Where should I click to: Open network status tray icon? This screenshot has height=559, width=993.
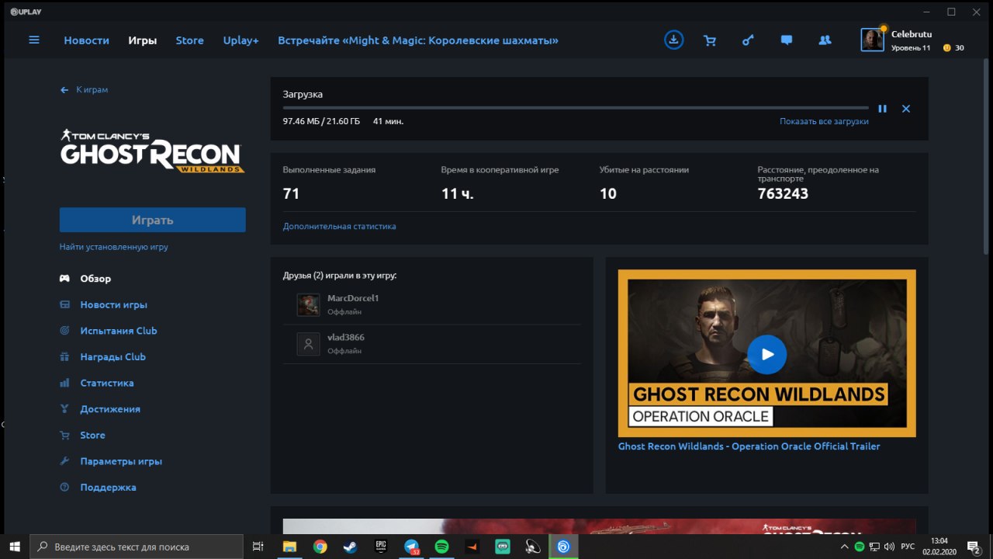pos(874,547)
